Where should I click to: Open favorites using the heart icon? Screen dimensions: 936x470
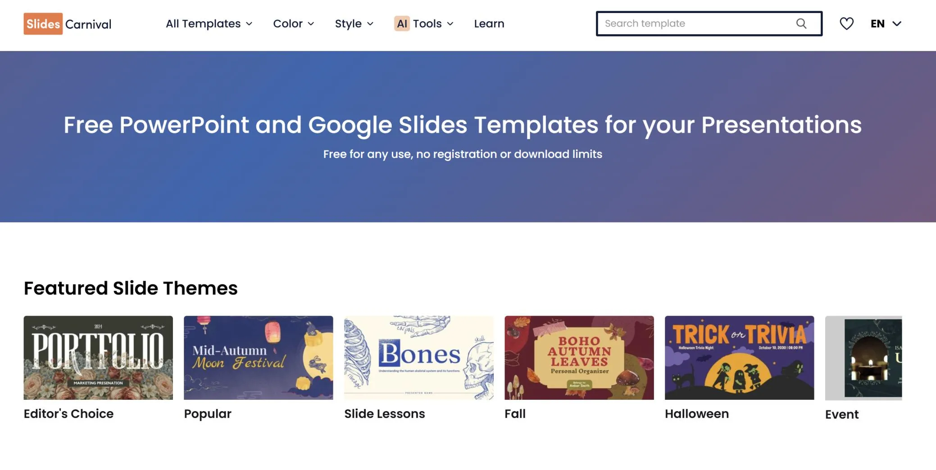click(847, 23)
